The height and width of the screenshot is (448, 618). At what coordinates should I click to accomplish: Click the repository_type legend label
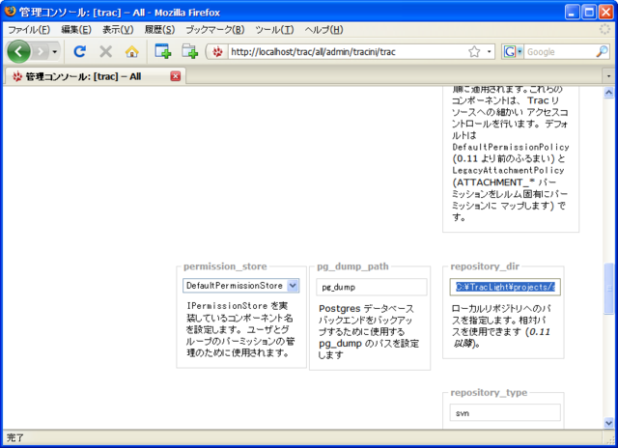(489, 392)
